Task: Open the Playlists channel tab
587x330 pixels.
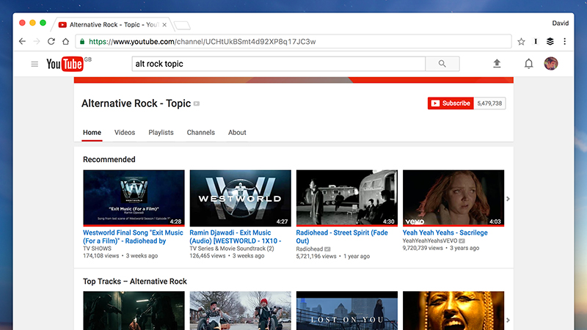Action: (161, 133)
